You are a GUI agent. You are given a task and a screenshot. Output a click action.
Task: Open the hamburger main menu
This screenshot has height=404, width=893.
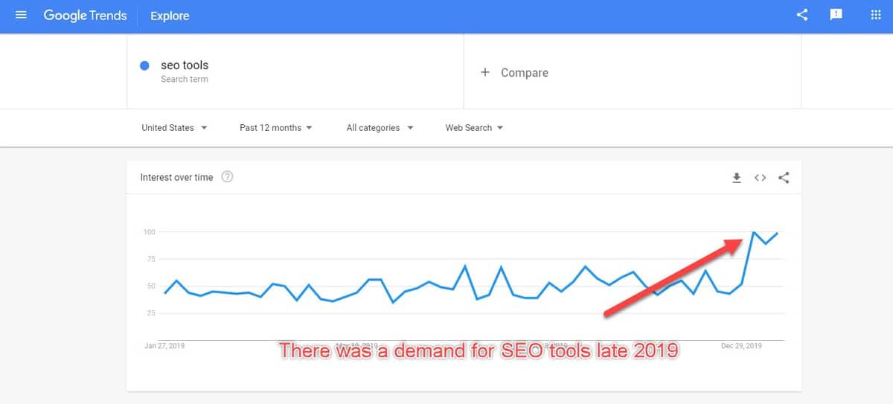pyautogui.click(x=21, y=15)
